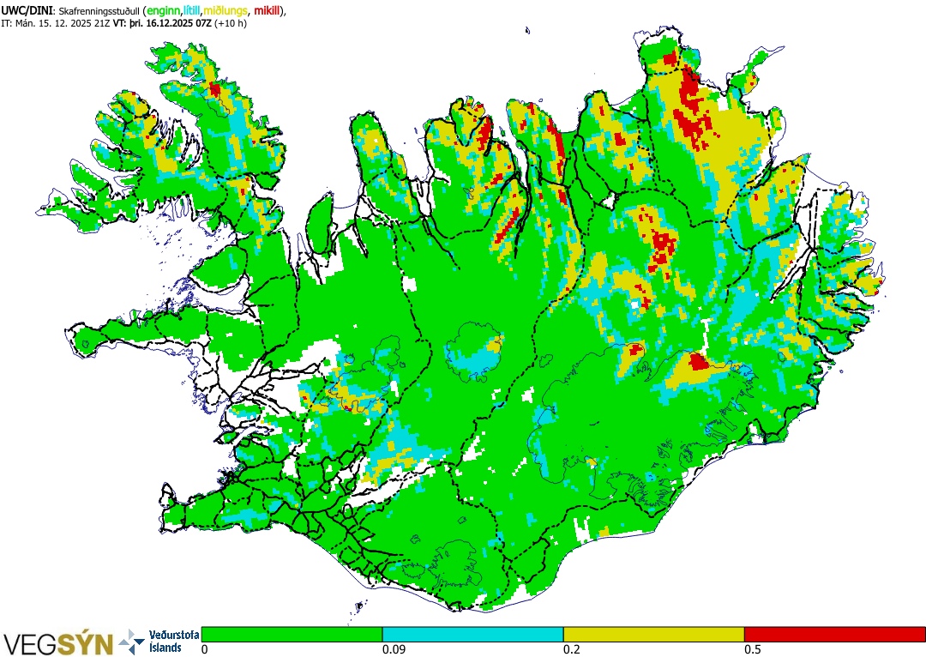Select the red legend color bar segment
The width and height of the screenshot is (926, 657).
tap(835, 634)
